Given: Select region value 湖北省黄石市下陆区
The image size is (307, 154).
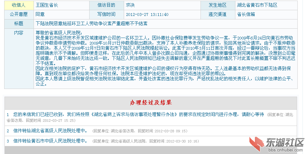Looking at the screenshot, I should pos(257,5).
